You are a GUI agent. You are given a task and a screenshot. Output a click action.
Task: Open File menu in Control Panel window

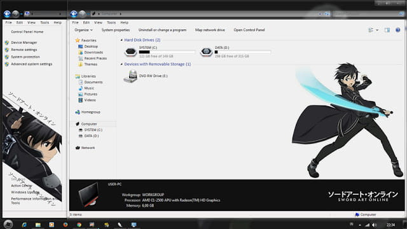8,23
